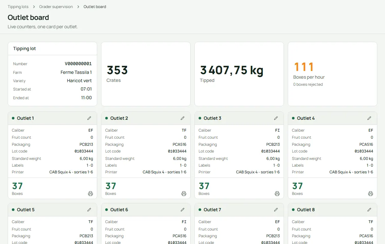
Task: Click Outlet 1 caliber value EF
Action: point(91,130)
